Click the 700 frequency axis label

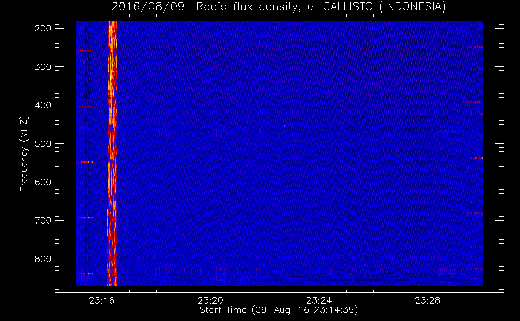pos(43,221)
